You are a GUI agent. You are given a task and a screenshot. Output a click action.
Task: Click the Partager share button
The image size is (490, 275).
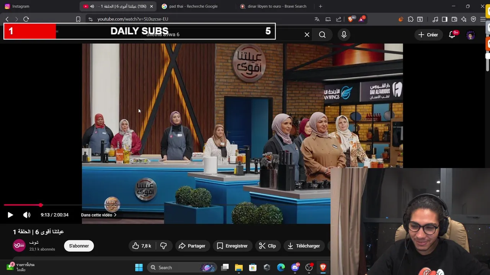[x=192, y=246]
